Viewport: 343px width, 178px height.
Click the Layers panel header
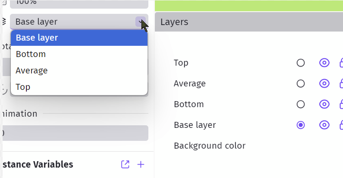pos(249,22)
